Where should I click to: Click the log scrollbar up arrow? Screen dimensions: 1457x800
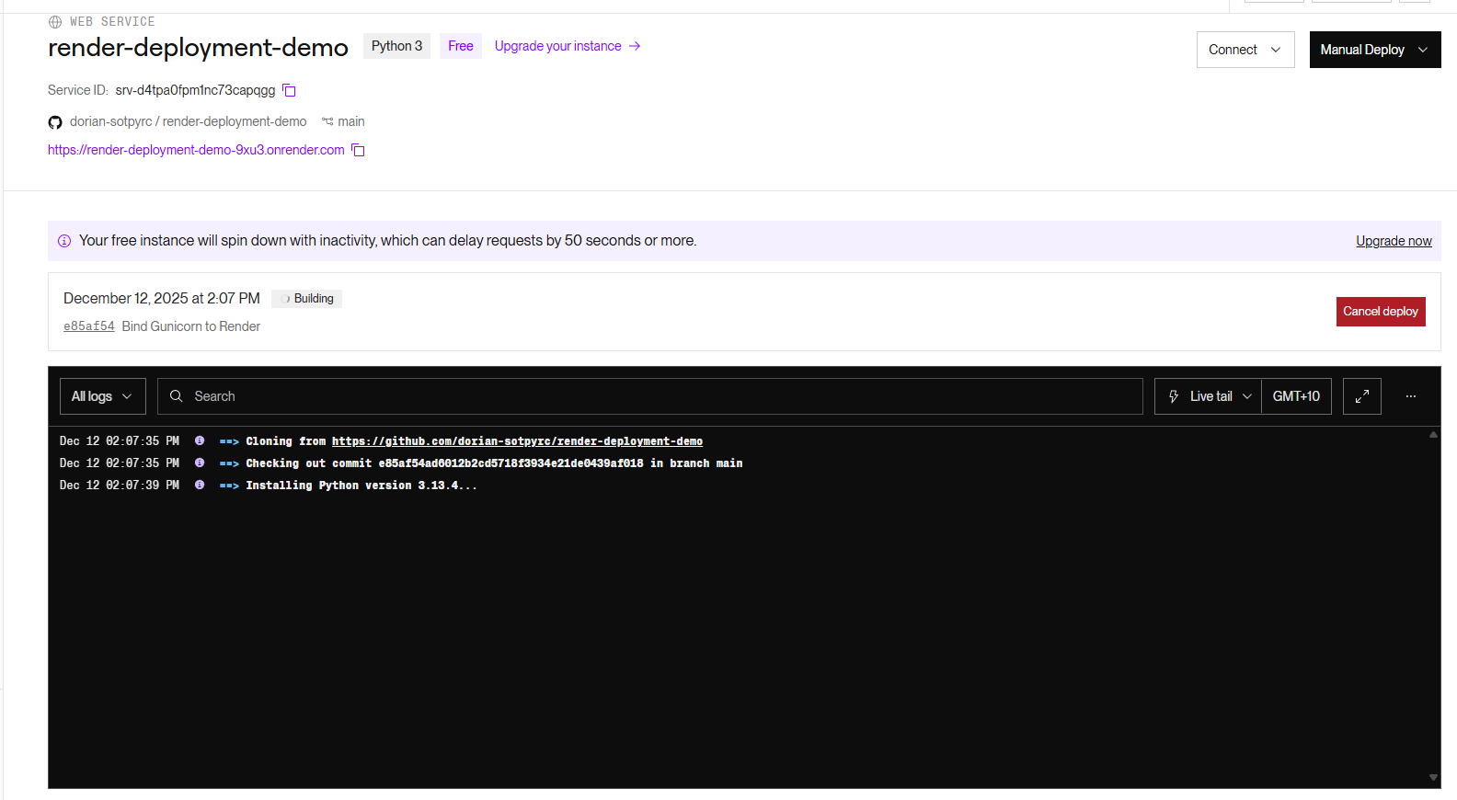click(1433, 435)
